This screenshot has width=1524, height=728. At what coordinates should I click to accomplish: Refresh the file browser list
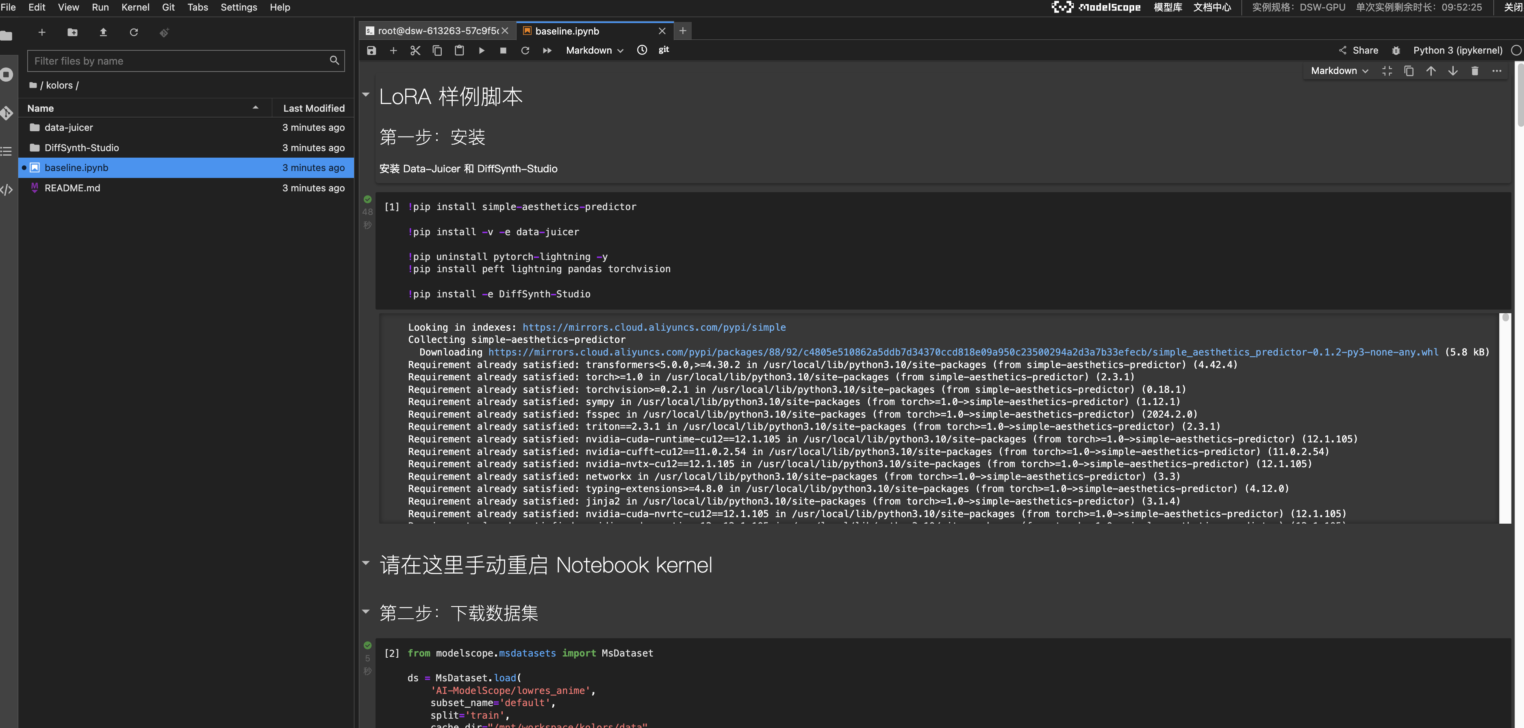[x=134, y=32]
